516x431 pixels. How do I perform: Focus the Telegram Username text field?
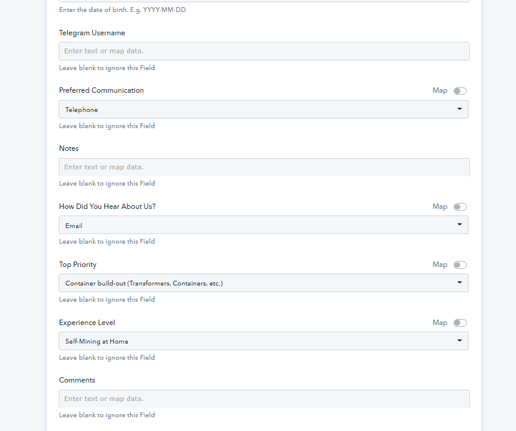(264, 51)
